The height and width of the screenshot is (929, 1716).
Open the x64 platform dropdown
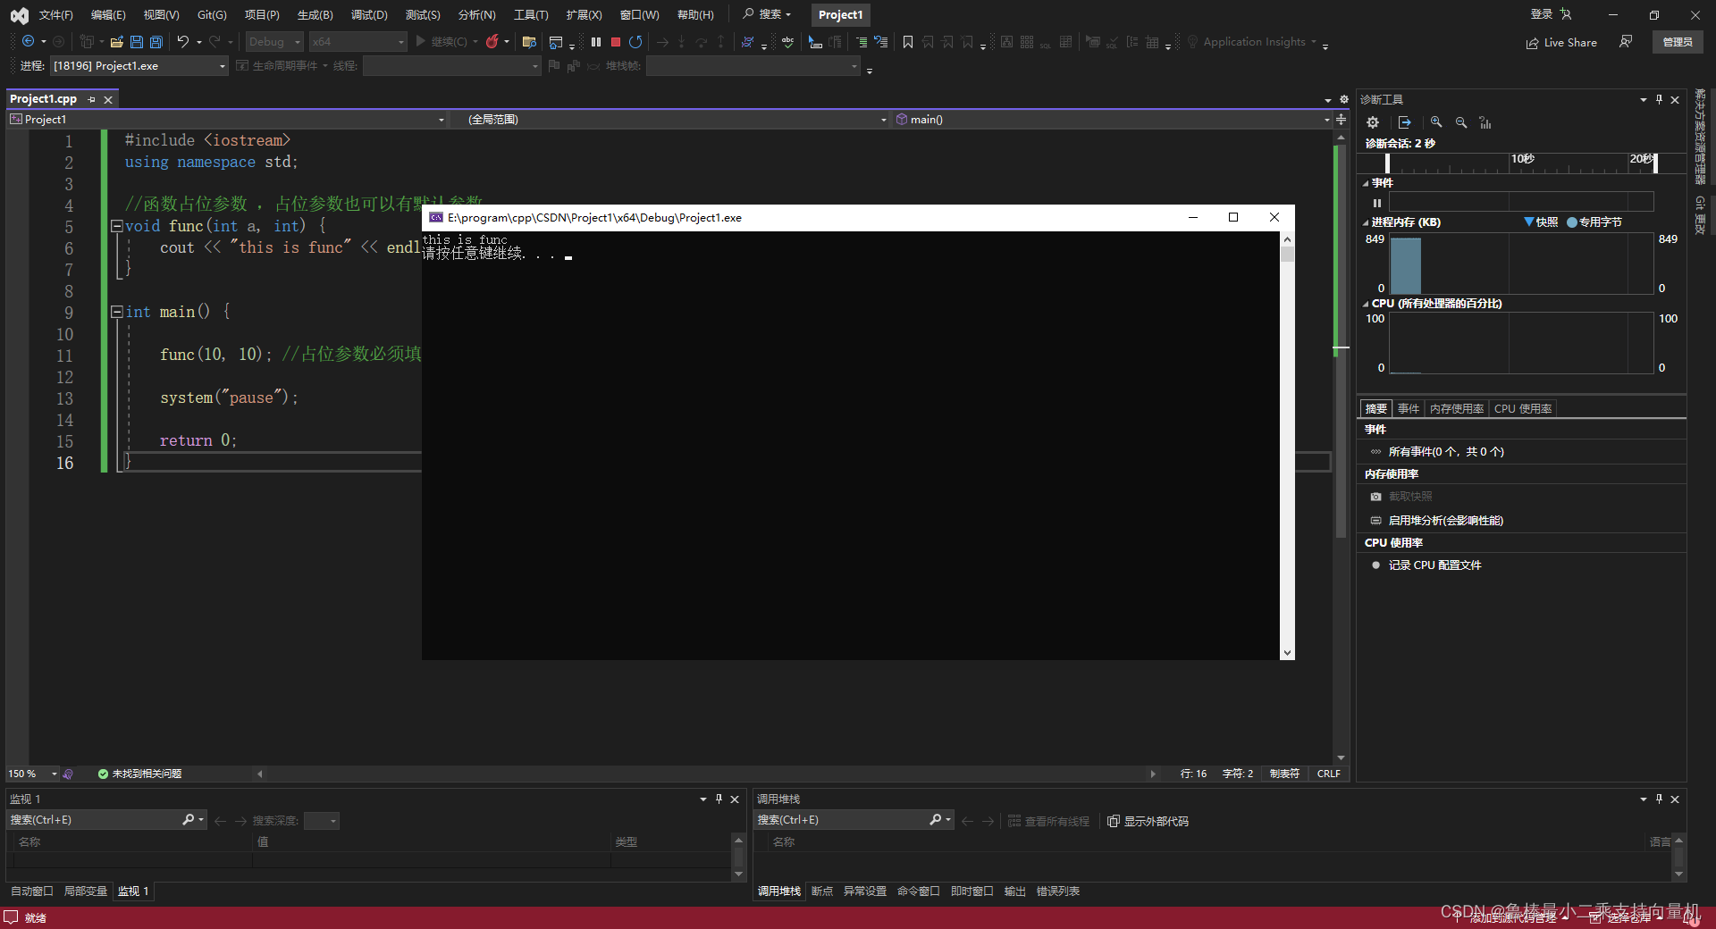(357, 42)
